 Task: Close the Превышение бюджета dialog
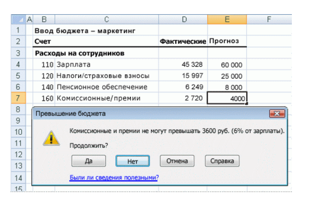tap(277, 114)
